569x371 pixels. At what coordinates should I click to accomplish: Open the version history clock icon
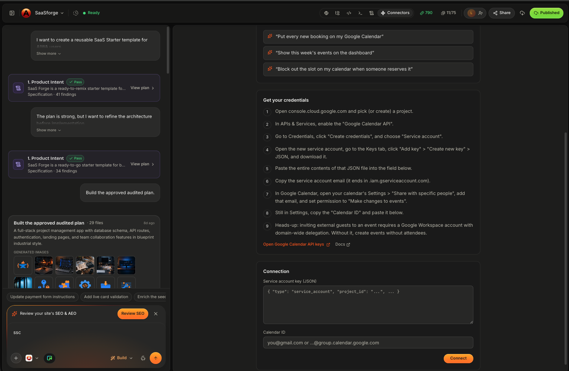76,13
